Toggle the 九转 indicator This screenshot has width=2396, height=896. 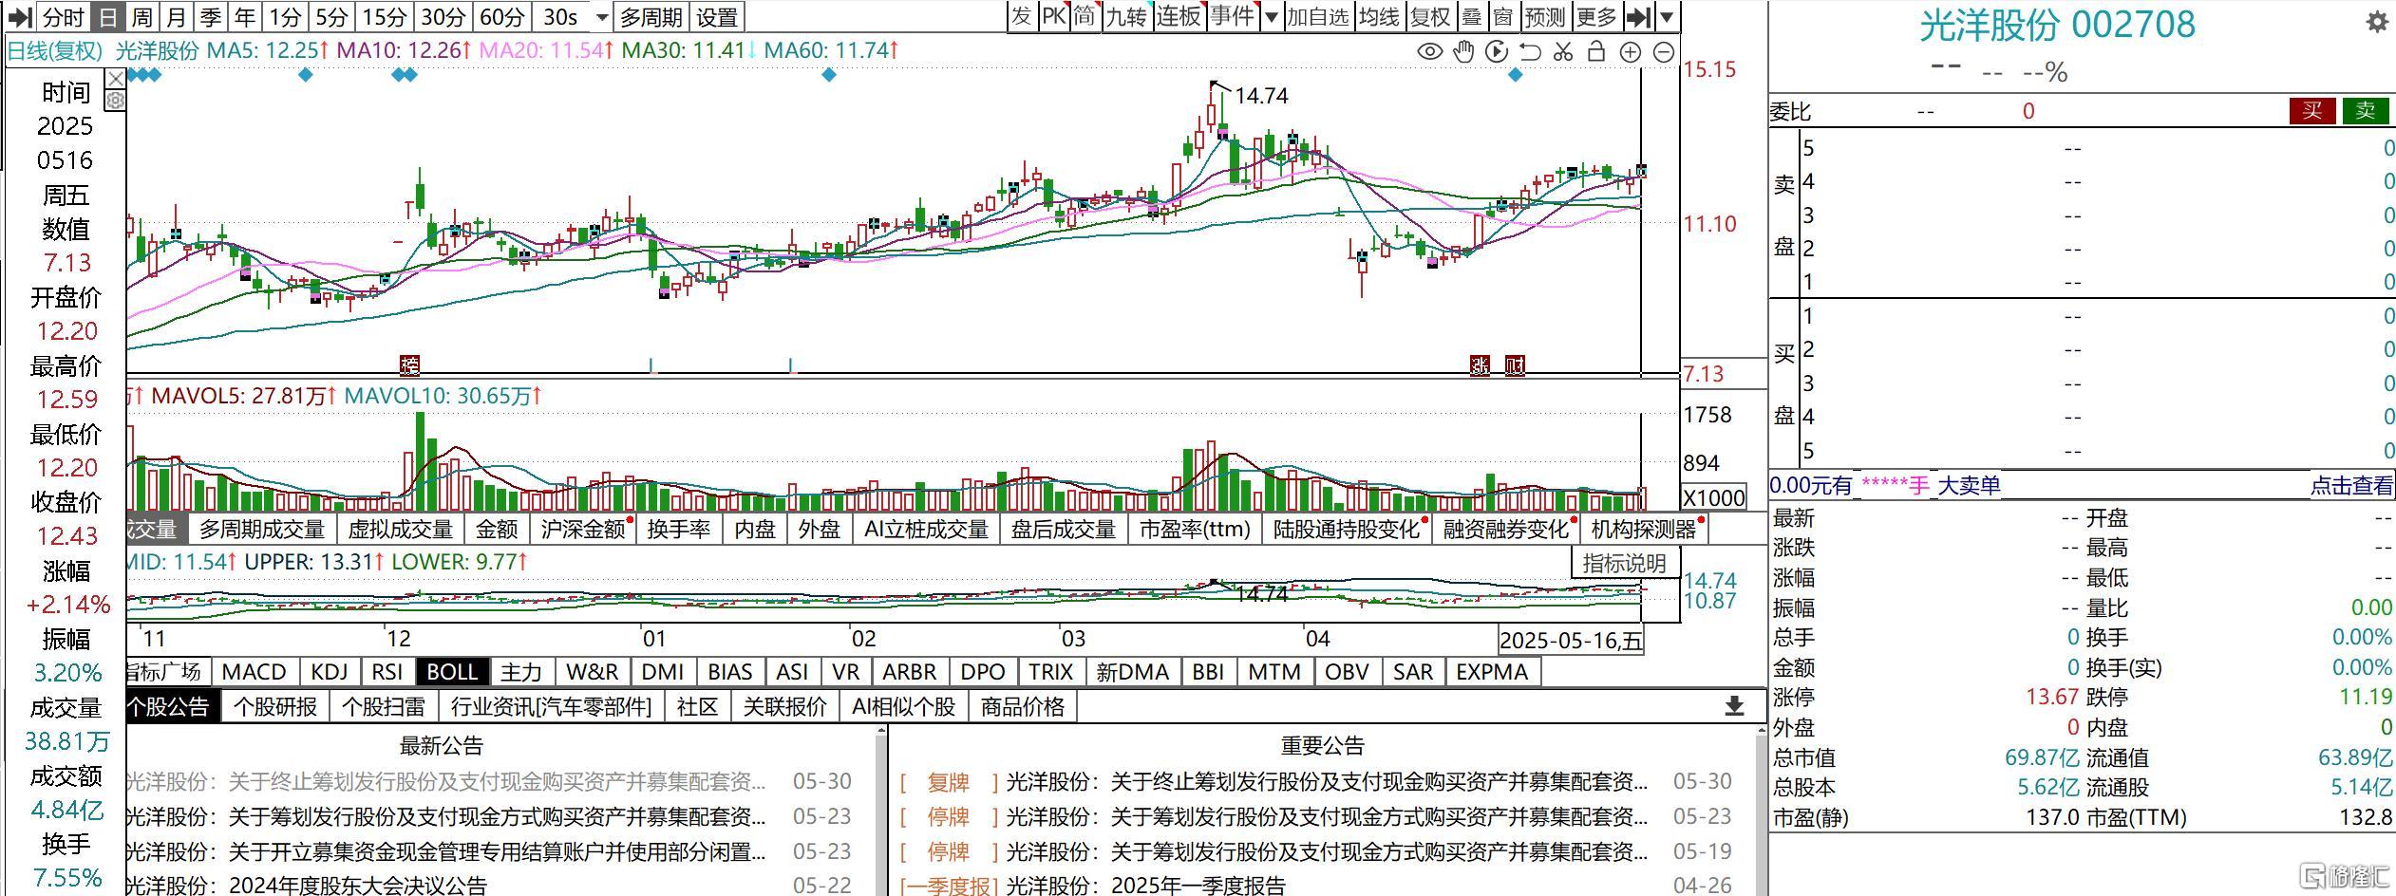(1126, 16)
